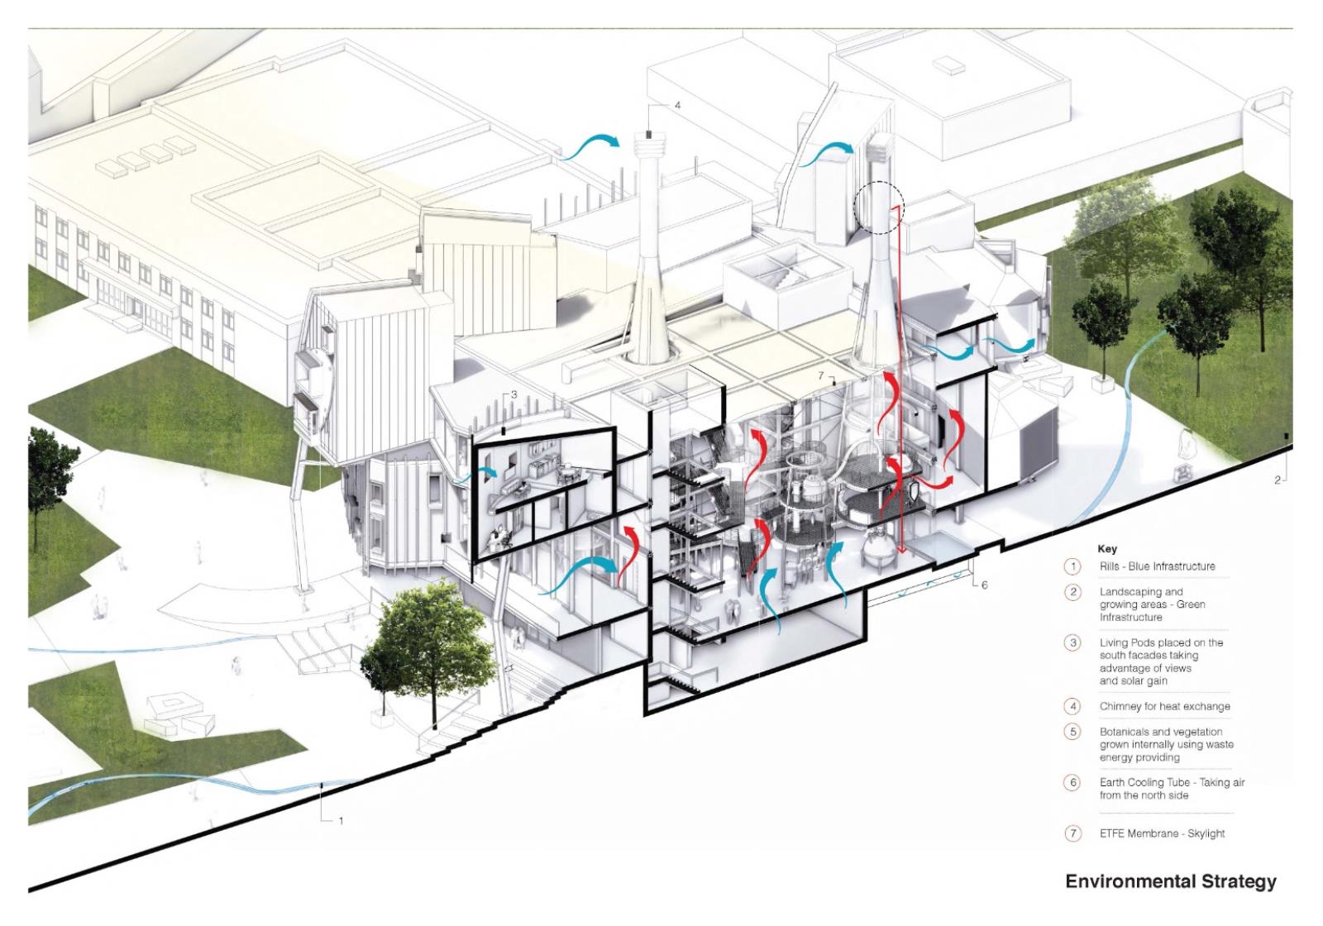The width and height of the screenshot is (1323, 926).
Task: Click callout number 7 beside the skylight
Action: (820, 376)
